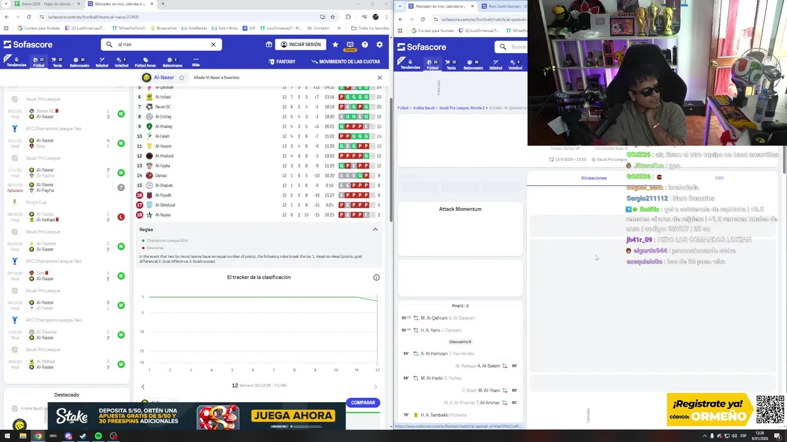Open the gift box rewards icon

point(269,44)
